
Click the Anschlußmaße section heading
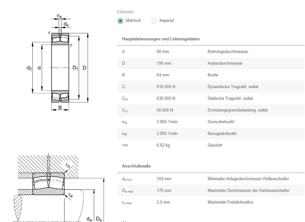tap(136, 166)
